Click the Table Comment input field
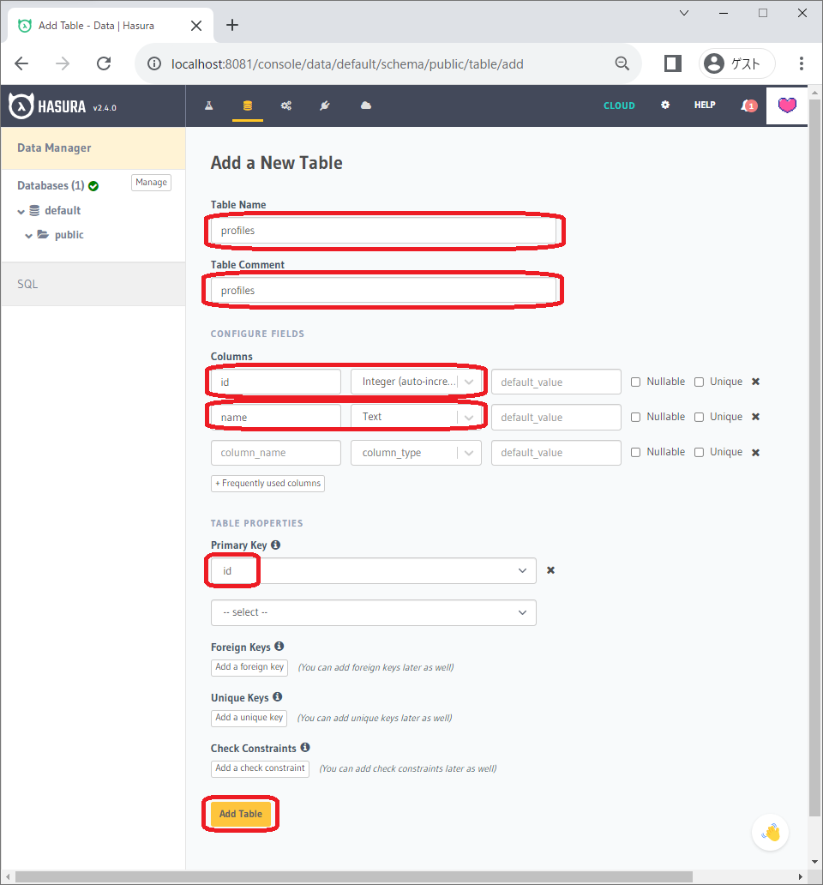Screen dimensions: 823x885 383,290
